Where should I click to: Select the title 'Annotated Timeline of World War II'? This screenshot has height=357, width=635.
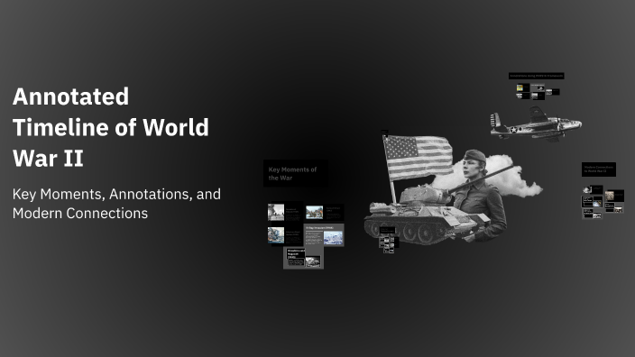point(111,127)
